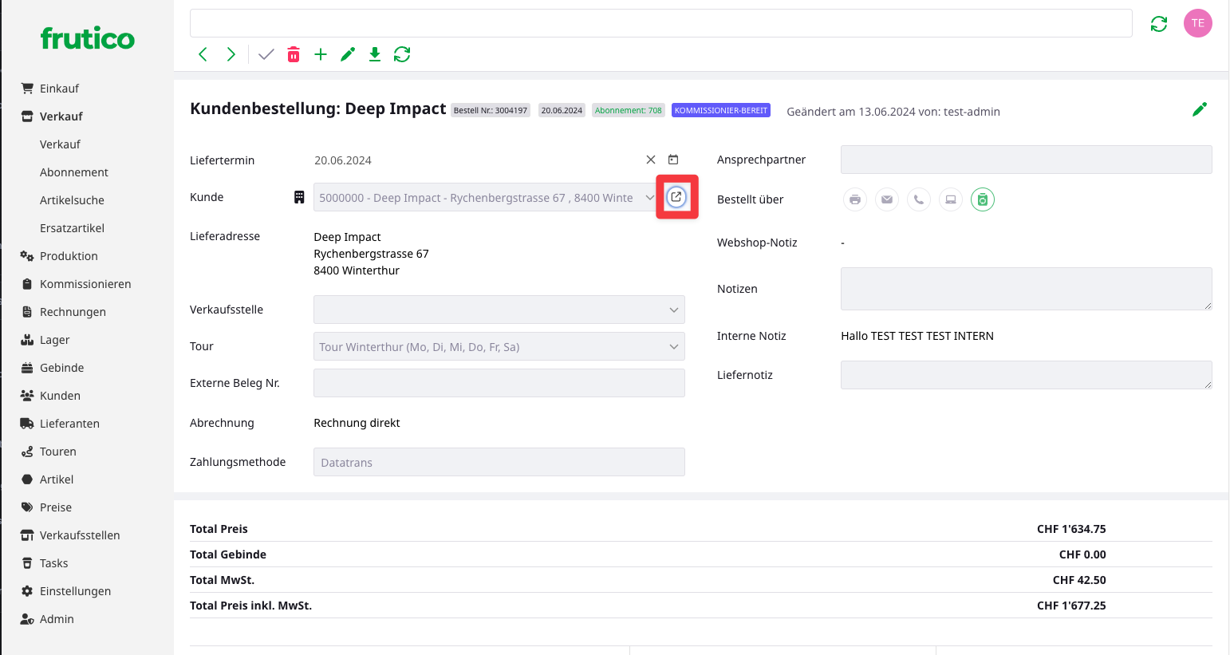
Task: Select Abonnement in the Verkauf submenu
Action: [x=74, y=172]
